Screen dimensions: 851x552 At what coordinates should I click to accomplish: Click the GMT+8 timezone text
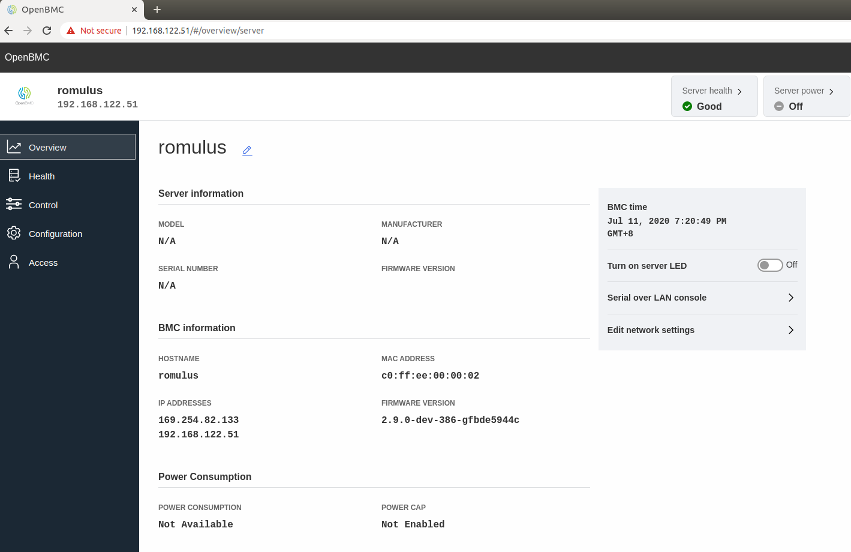click(x=620, y=234)
